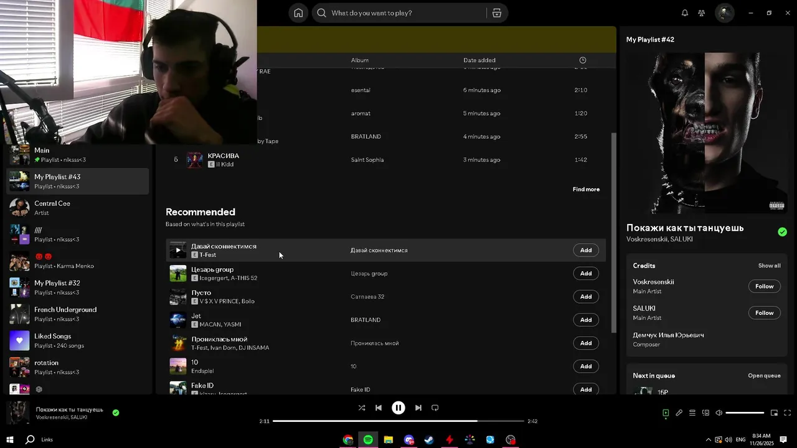Add Fake ID to playlist

(x=586, y=390)
